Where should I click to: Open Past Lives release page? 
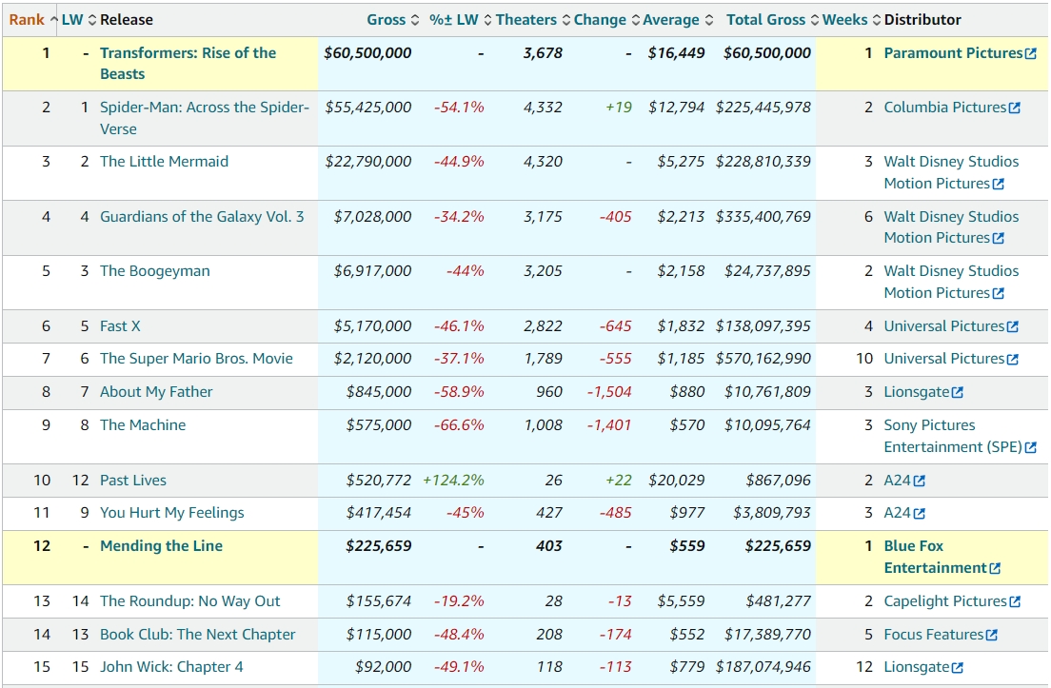132,481
